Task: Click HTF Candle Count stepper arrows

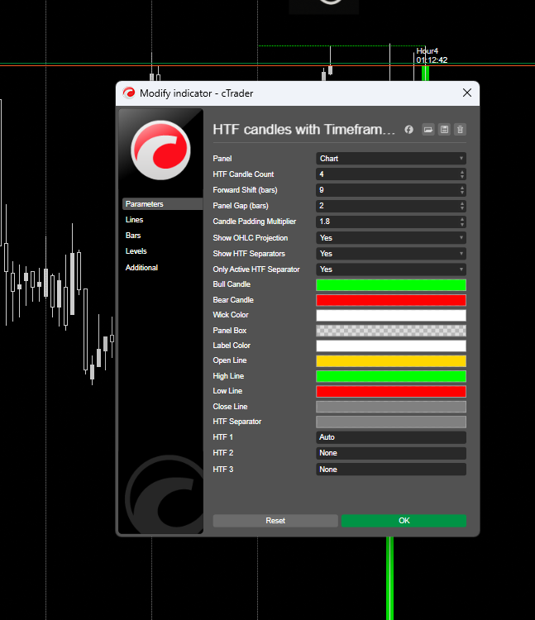Action: click(x=462, y=174)
